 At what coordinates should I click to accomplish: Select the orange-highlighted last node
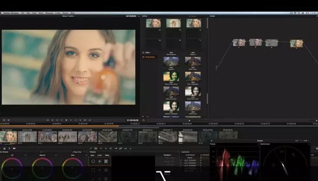tap(296, 44)
